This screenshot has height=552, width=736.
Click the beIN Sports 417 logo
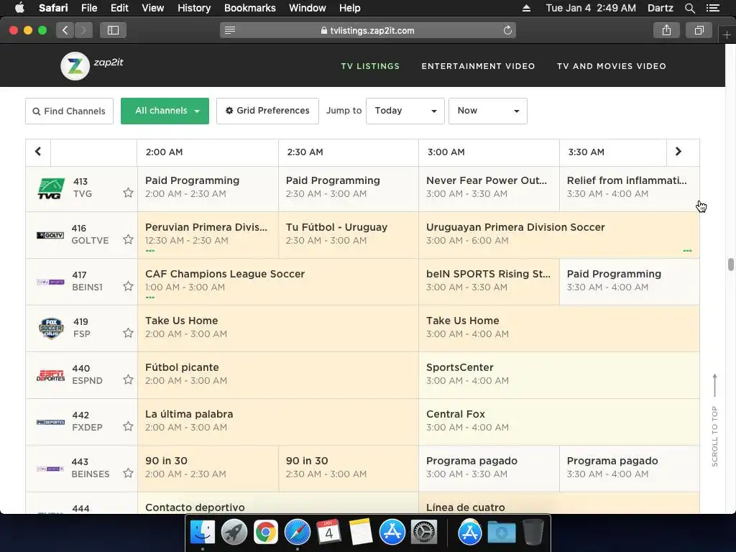coord(51,282)
